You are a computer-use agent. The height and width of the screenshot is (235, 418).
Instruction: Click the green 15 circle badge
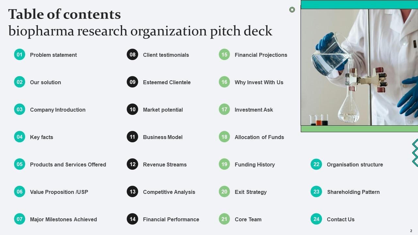[224, 55]
